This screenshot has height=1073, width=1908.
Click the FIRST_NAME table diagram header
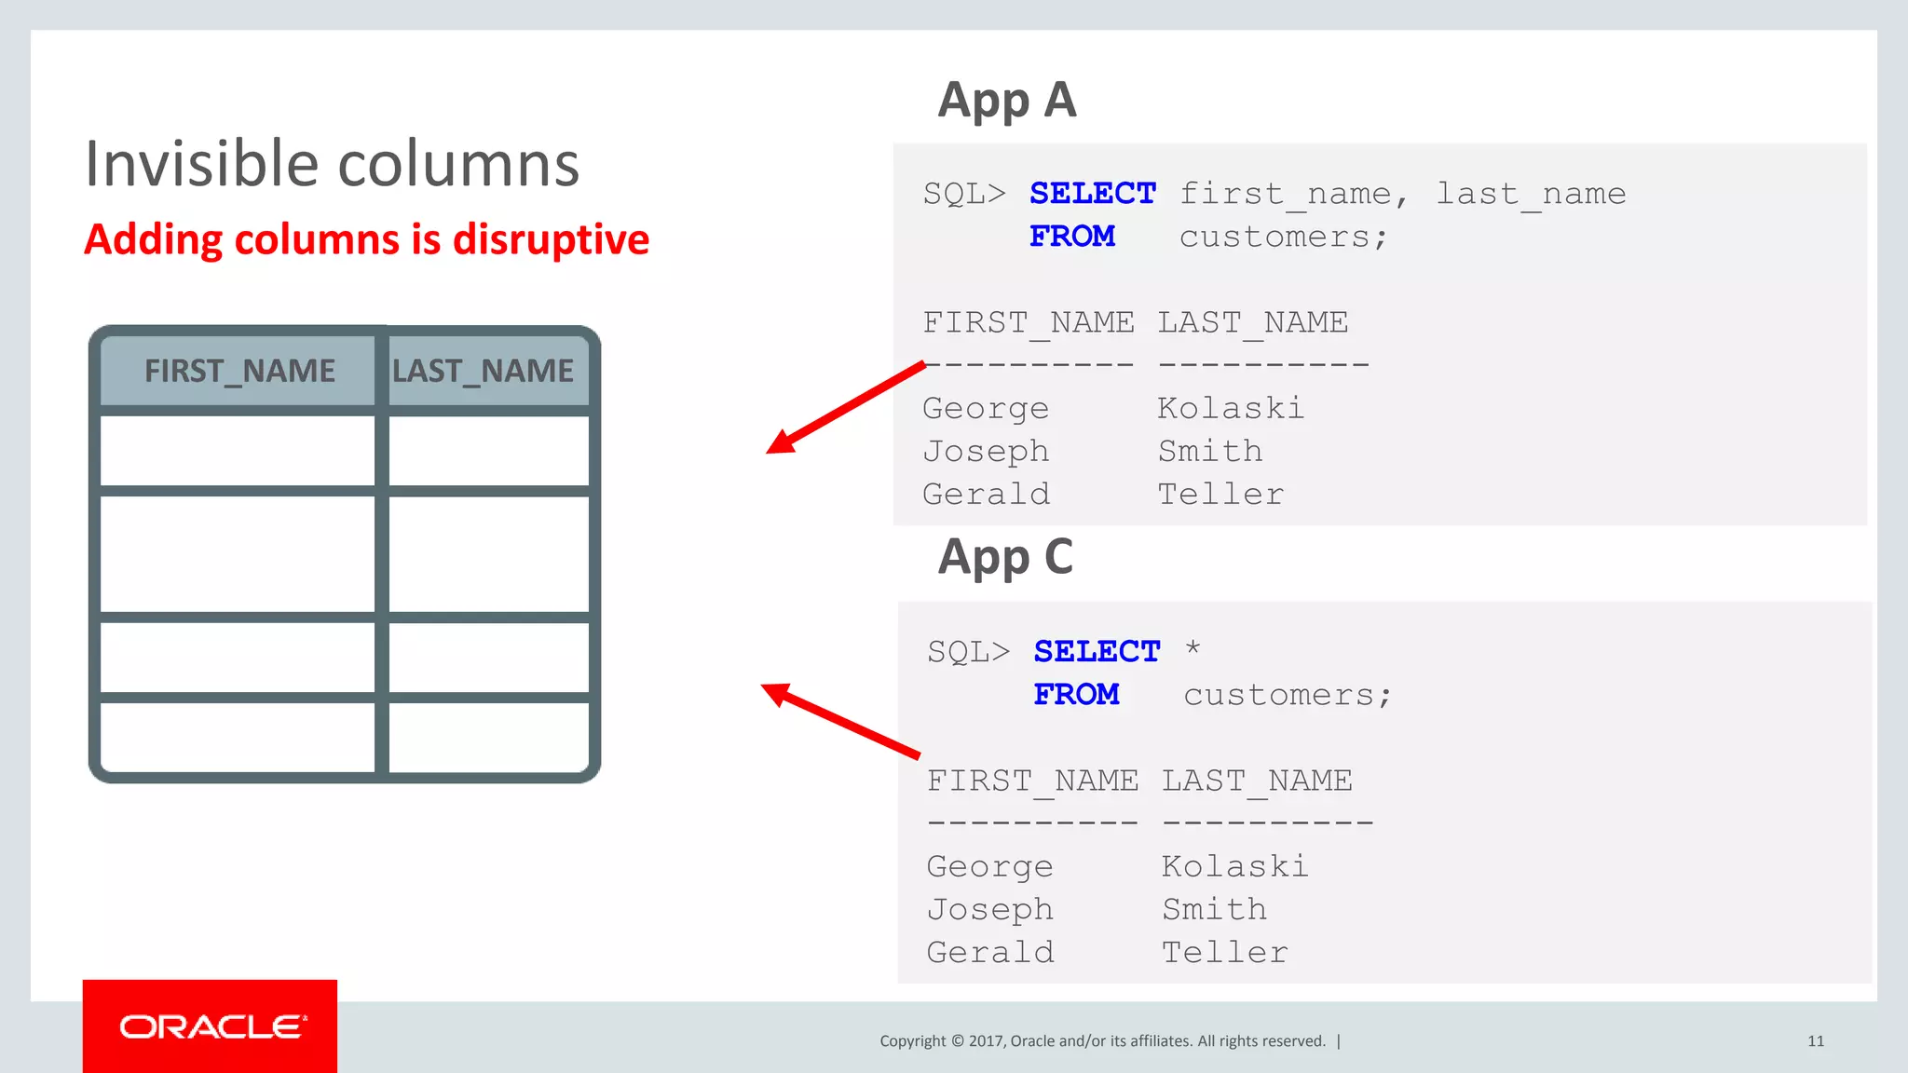[239, 371]
